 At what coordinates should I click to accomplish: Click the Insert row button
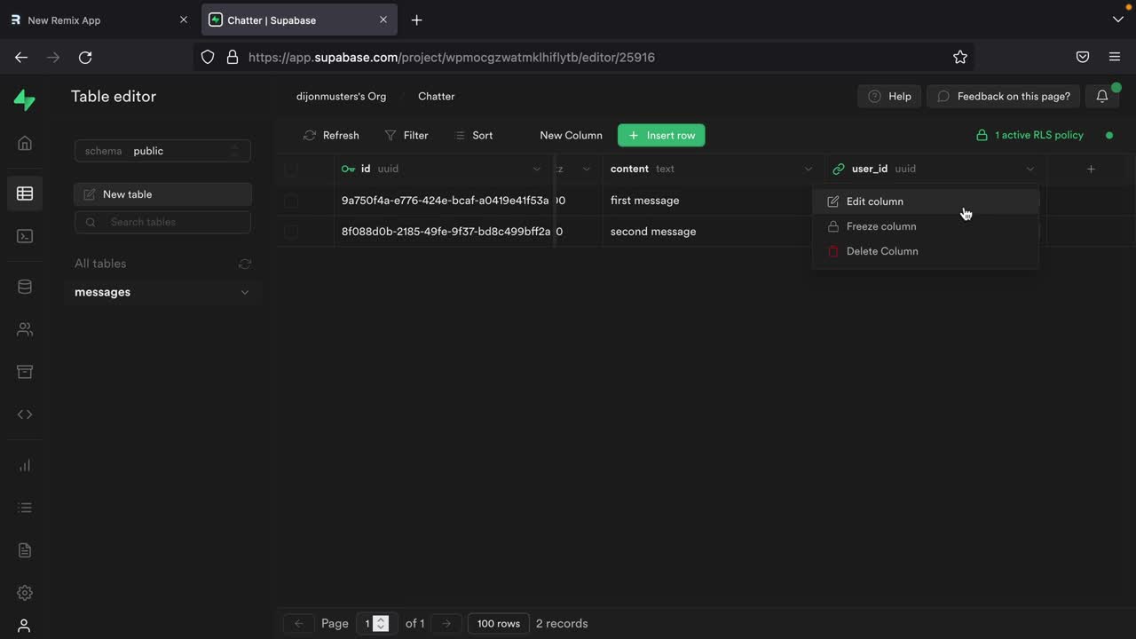tap(661, 135)
